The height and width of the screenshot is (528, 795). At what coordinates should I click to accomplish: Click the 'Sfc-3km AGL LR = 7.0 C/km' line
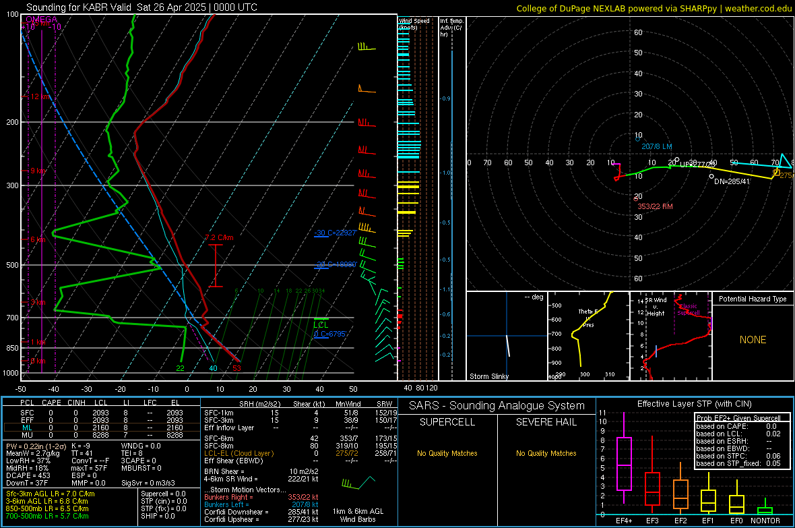51,494
